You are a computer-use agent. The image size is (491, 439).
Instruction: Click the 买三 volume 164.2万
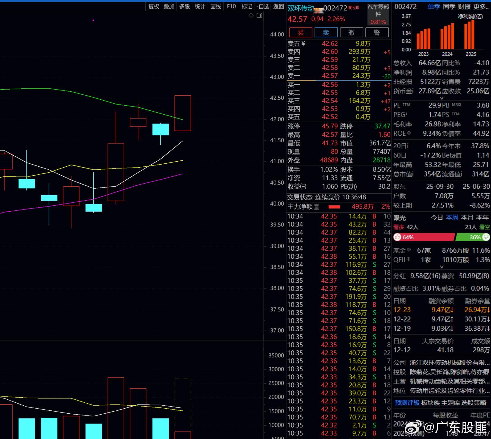click(x=359, y=101)
